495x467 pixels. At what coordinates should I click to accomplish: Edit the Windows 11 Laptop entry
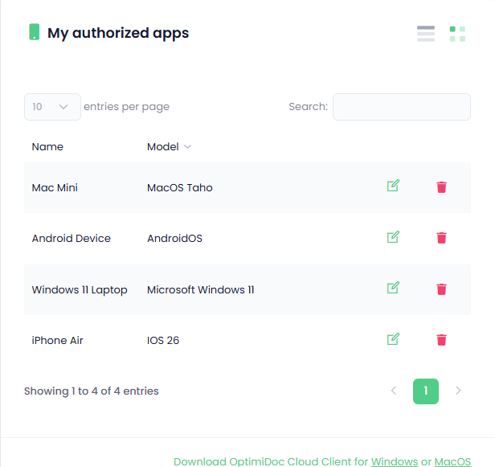pyautogui.click(x=393, y=288)
